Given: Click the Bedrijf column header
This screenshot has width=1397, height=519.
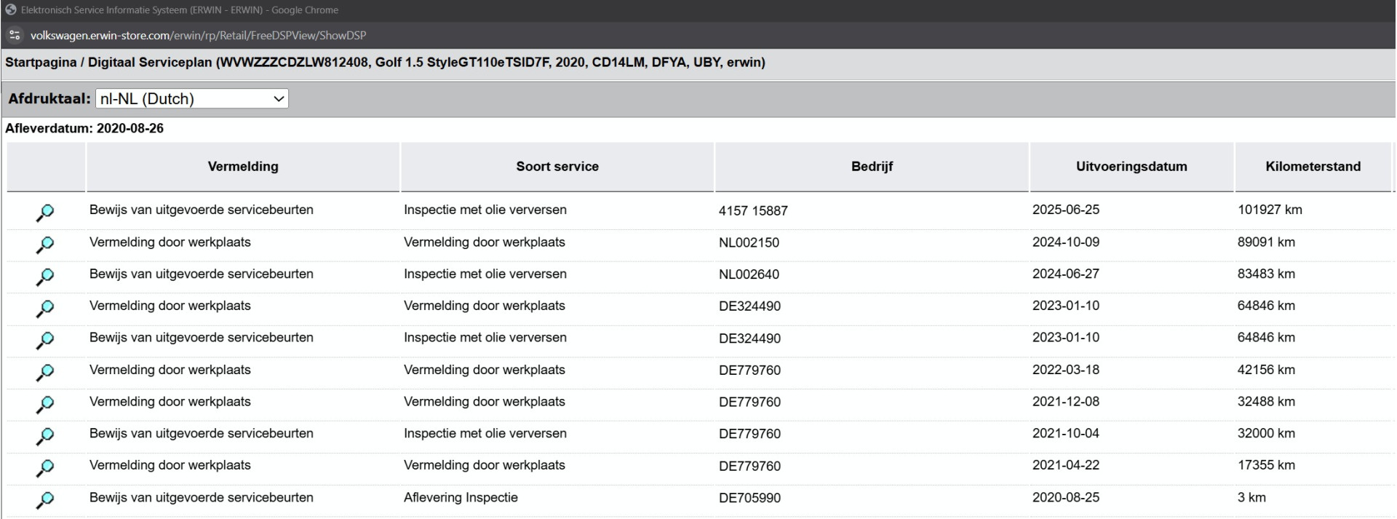Looking at the screenshot, I should tap(872, 167).
